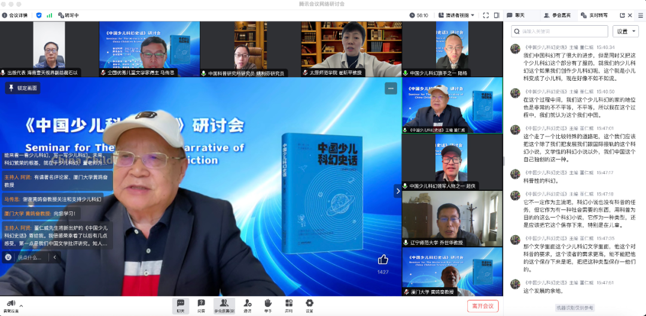Open the 应用 apps icon

coord(289,305)
